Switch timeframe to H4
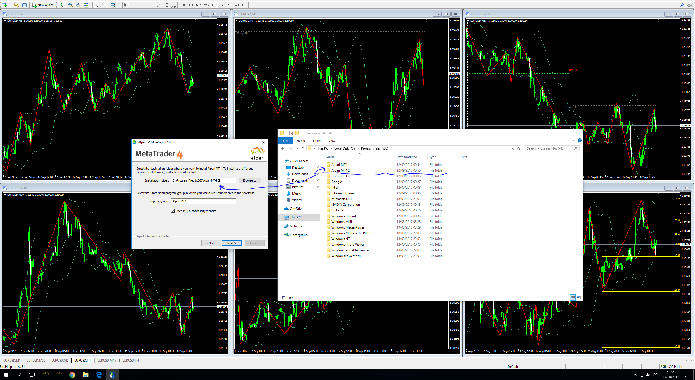695x380 pixels. click(221, 5)
